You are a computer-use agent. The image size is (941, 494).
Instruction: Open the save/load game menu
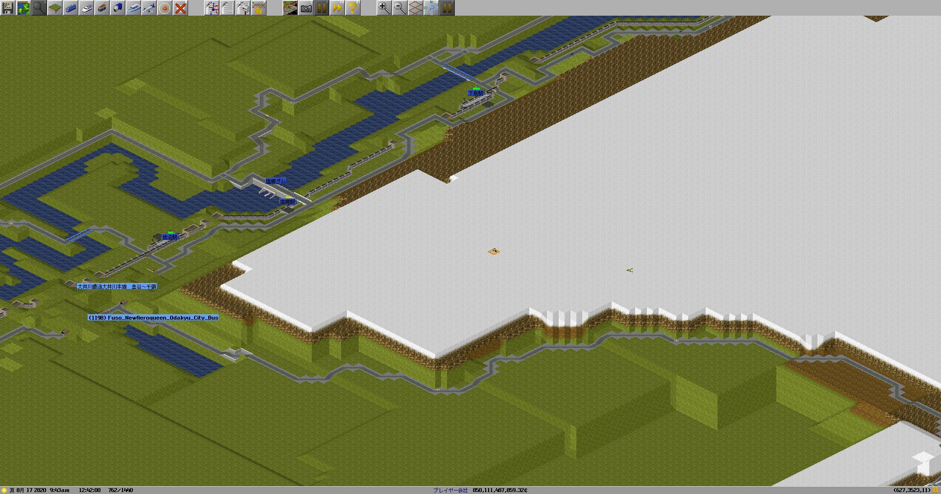(x=8, y=8)
